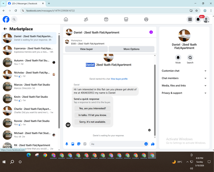Open the Esperanza conversation in the list
Image resolution: width=214 pixels, height=172 pixels.
[29, 50]
